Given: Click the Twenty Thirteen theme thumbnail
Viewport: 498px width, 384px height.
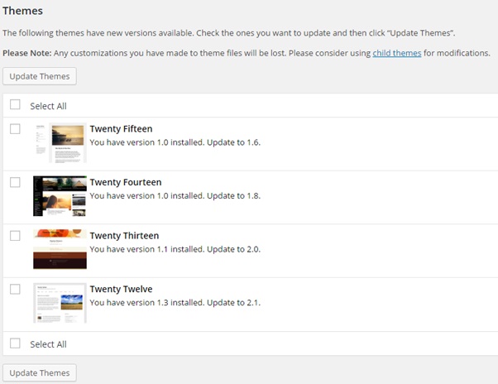Looking at the screenshot, I should (x=60, y=249).
